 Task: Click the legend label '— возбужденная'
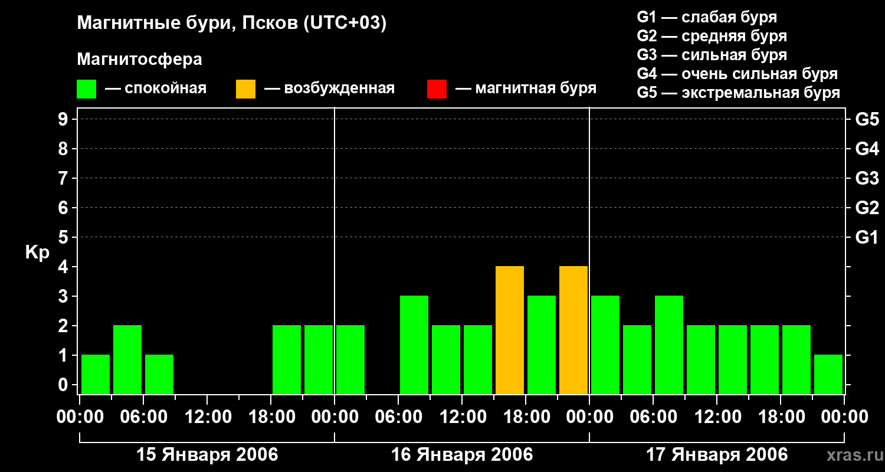pyautogui.click(x=329, y=88)
